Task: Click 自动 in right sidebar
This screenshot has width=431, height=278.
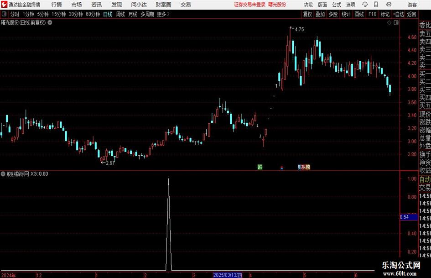Action: (x=425, y=179)
